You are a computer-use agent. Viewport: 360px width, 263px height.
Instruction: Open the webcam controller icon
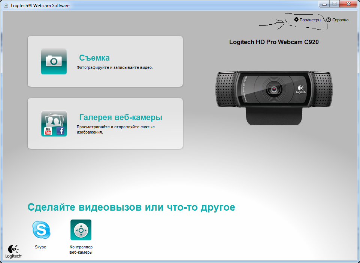coord(81,230)
